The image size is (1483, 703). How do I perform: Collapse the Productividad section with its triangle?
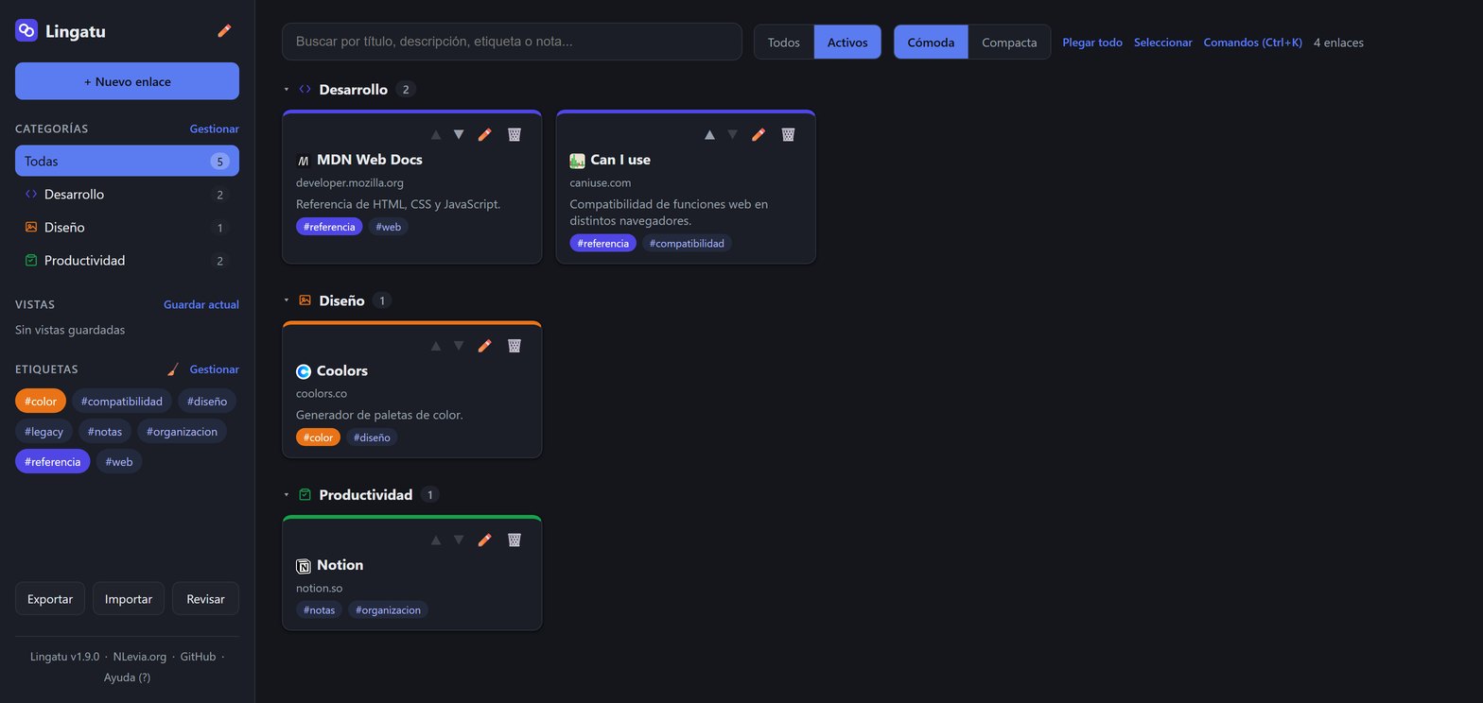287,495
